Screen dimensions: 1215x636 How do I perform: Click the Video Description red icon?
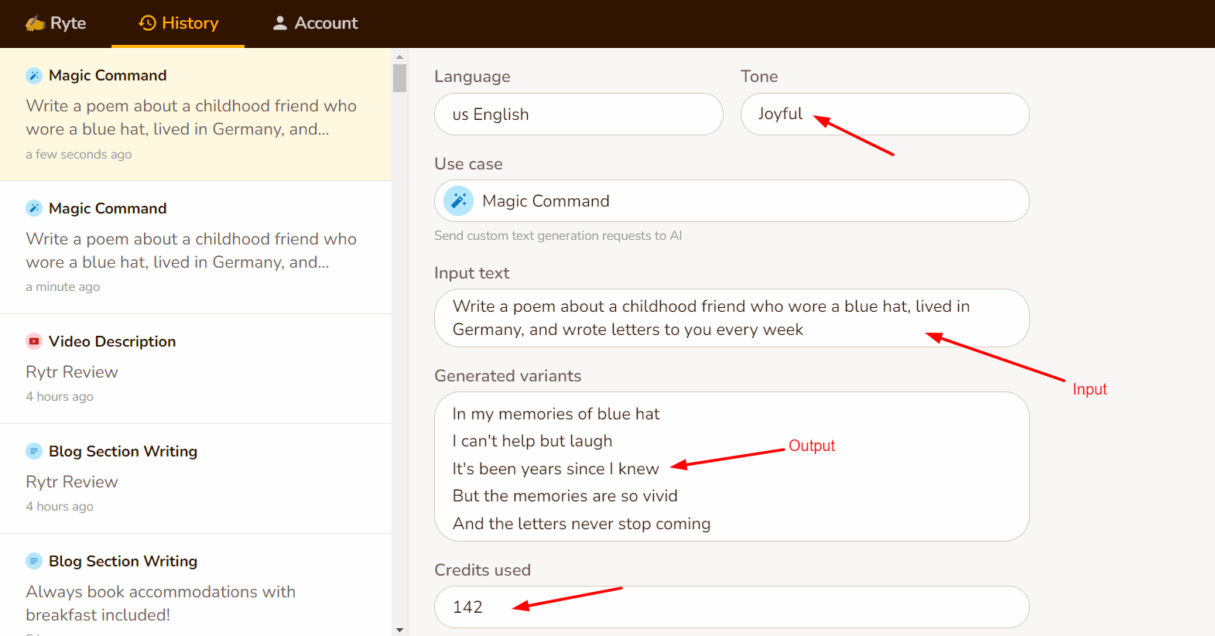[x=34, y=341]
